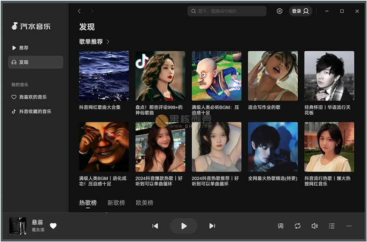Open the playlist queue icon
Screen dimensions: 367x242
click(332, 226)
